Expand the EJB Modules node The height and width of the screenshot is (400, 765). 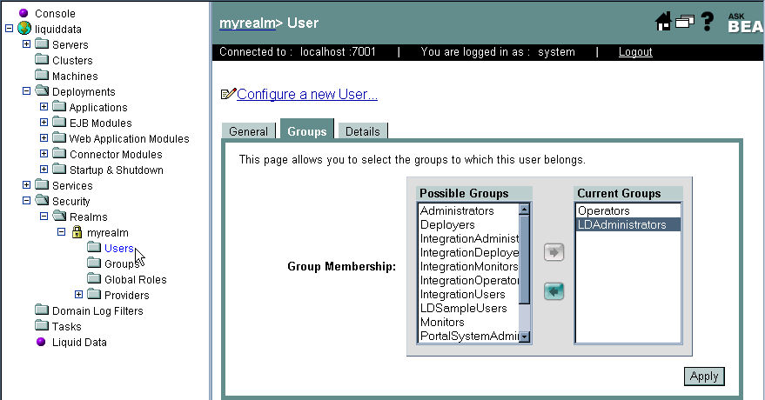44,122
